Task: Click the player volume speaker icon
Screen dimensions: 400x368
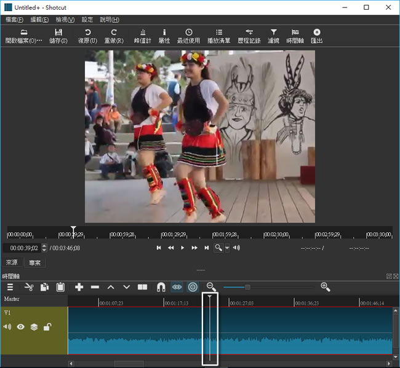Action: point(236,248)
